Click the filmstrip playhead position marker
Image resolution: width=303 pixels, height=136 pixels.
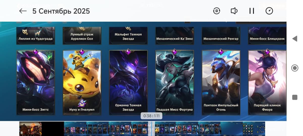pos(151,129)
